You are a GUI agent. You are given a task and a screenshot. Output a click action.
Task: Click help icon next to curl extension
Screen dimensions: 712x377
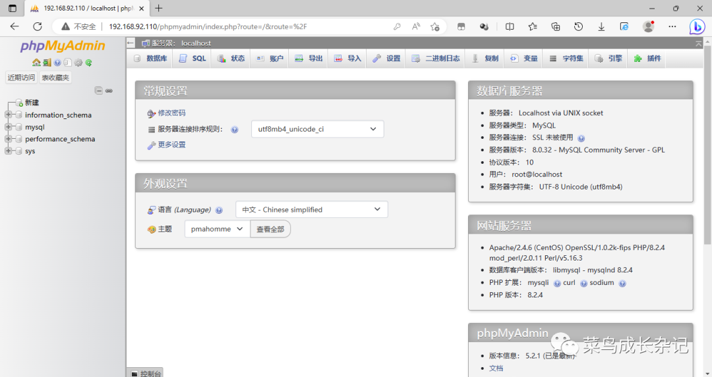click(x=583, y=283)
